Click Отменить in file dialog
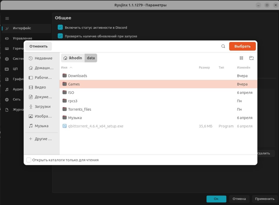The width and height of the screenshot is (279, 205). point(38,46)
